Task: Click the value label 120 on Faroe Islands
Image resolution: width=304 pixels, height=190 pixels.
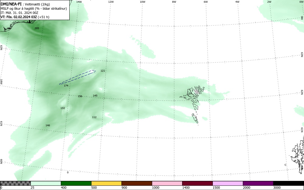Action: point(189,93)
